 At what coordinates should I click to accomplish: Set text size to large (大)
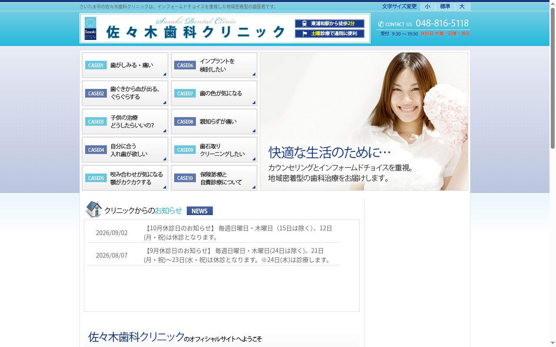pyautogui.click(x=462, y=7)
